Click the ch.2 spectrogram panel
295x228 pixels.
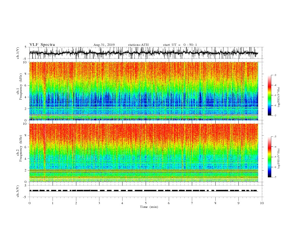coord(143,153)
